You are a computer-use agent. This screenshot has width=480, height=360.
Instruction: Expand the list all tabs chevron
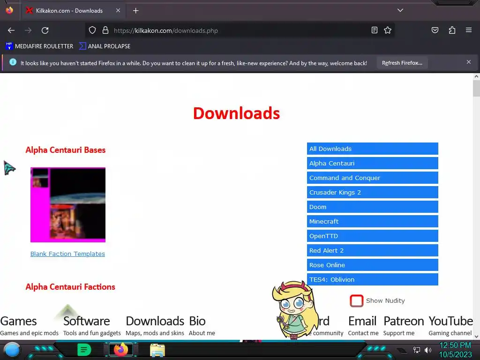click(400, 10)
